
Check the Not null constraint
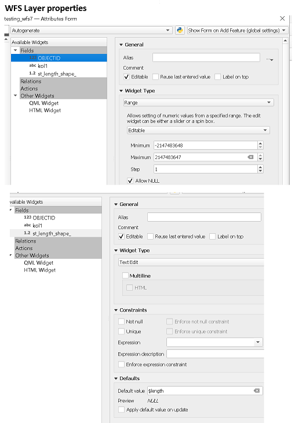tap(121, 321)
